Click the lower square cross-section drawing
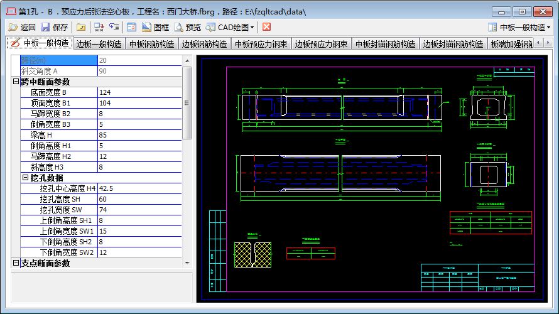The height and width of the screenshot is (314, 559). pos(489,175)
